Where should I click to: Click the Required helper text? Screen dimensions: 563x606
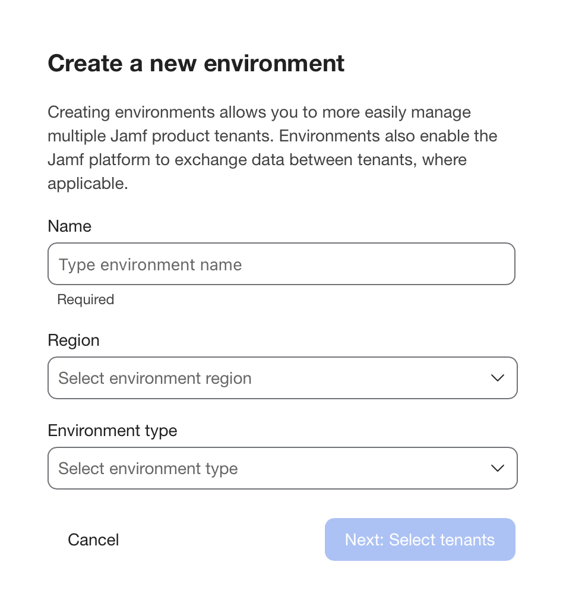(x=86, y=299)
